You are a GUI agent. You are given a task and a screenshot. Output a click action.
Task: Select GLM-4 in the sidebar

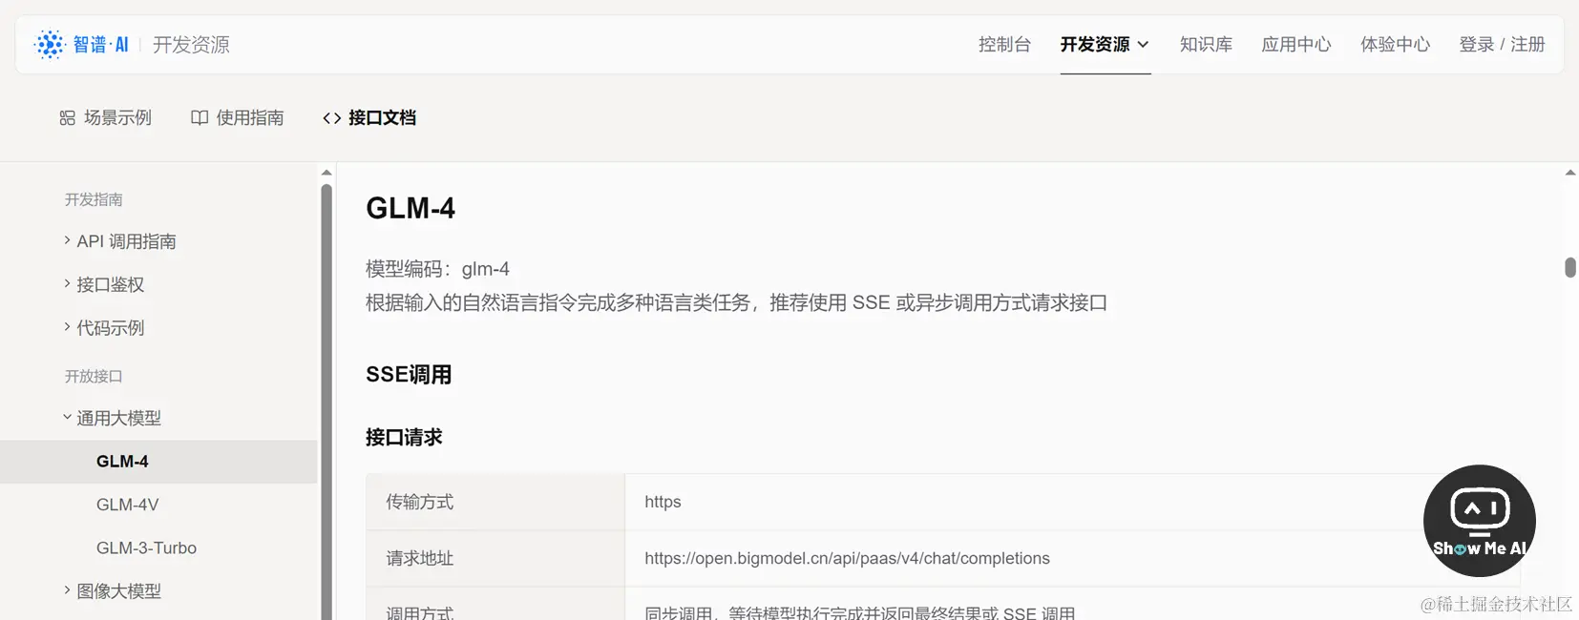click(158, 462)
